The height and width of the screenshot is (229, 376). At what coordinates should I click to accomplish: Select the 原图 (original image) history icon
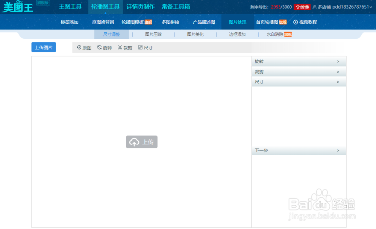pos(79,47)
